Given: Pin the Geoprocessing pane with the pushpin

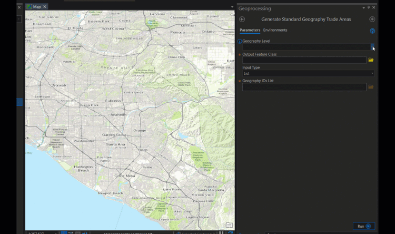Looking at the screenshot, I should click(369, 7).
